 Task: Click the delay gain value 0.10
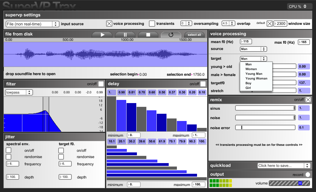[202, 92]
